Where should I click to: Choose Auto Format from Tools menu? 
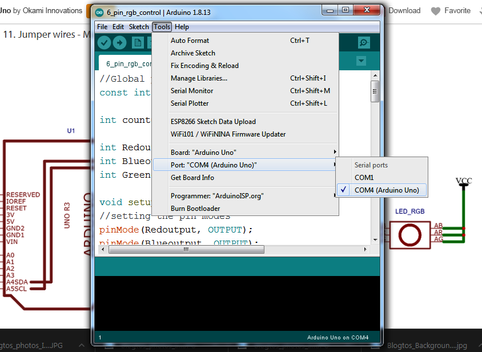click(x=246, y=41)
